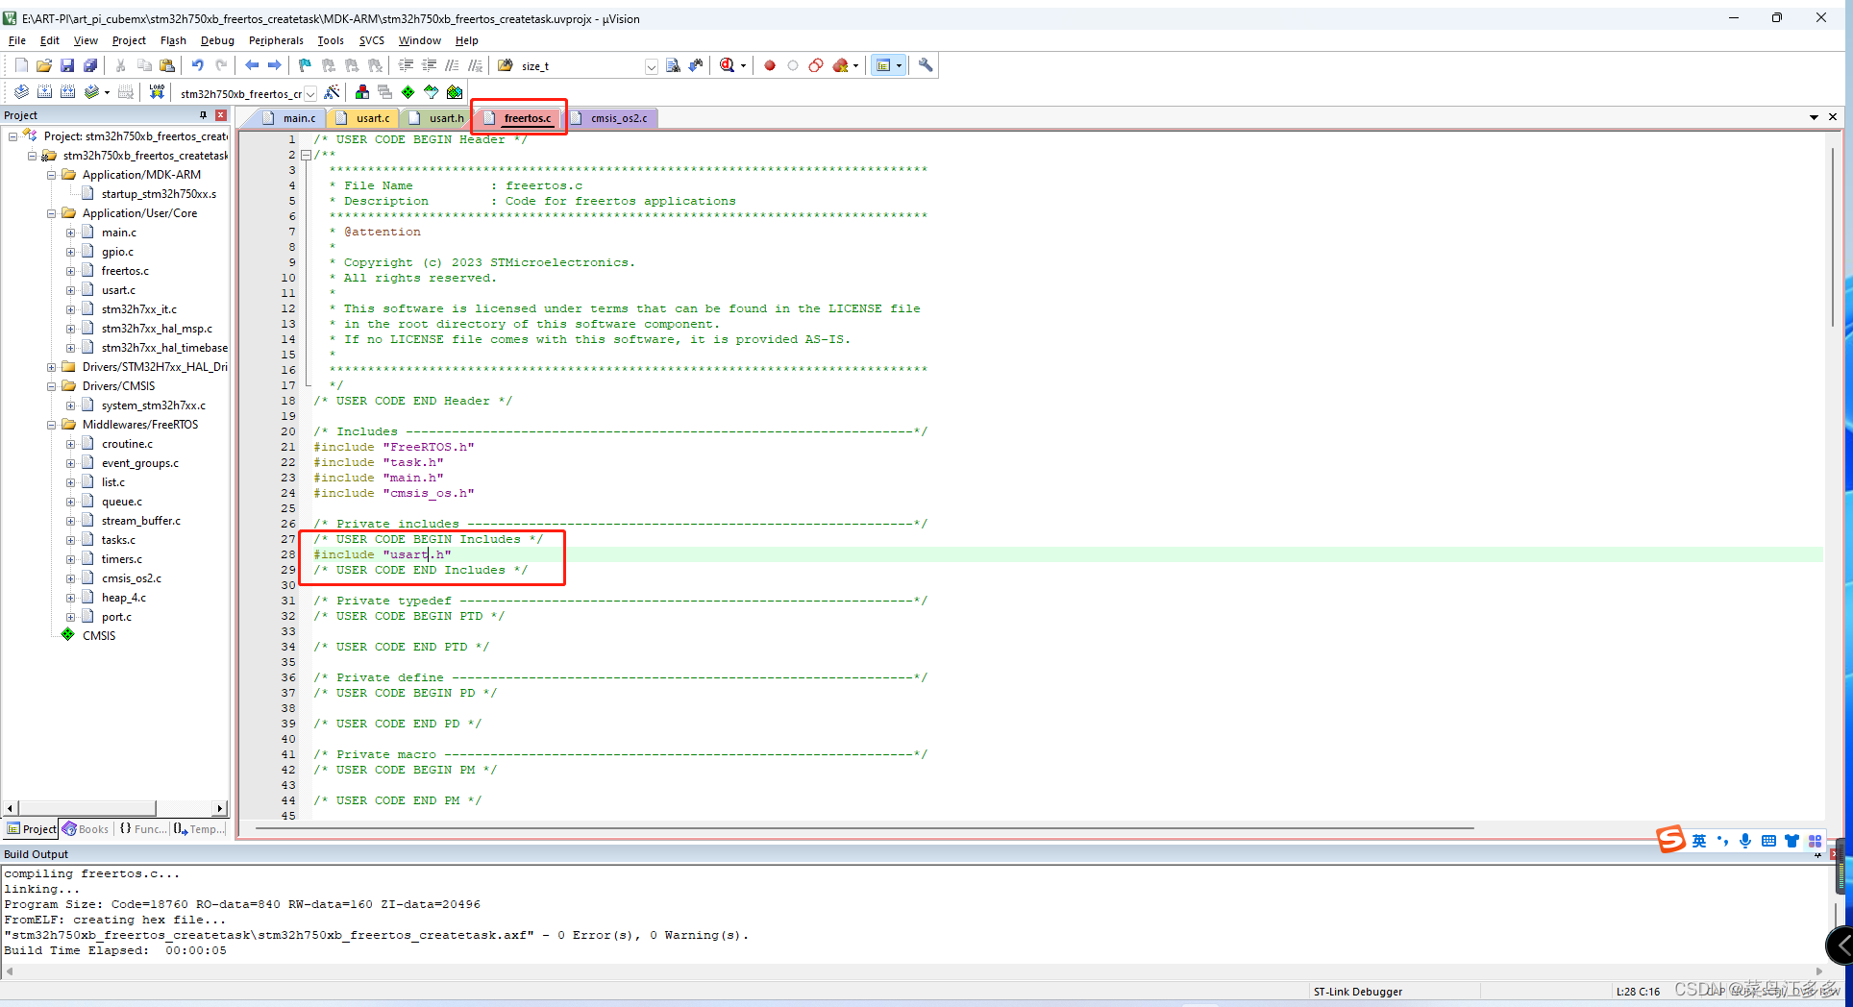Screen dimensions: 1853x1007
Task: Collapse the Application/User/Core folder
Action: tap(52, 213)
